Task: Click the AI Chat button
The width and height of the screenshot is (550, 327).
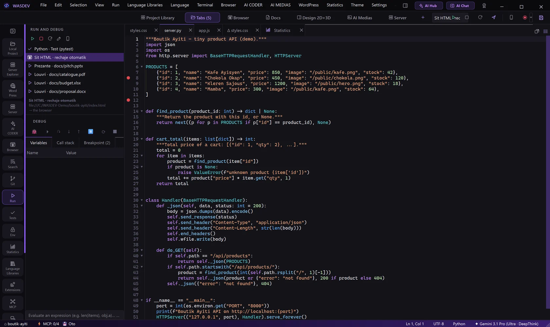Action: [x=460, y=6]
